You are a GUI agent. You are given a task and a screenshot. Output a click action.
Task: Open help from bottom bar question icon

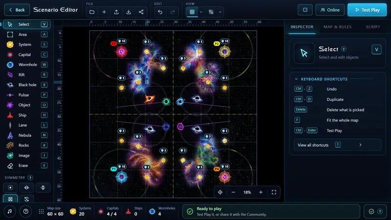point(26,212)
